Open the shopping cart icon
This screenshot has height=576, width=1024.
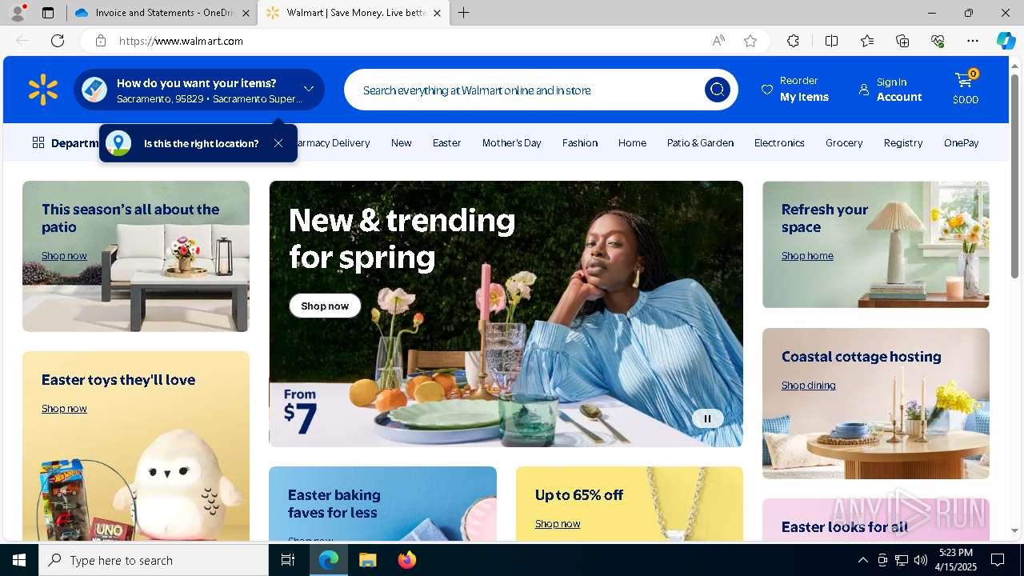pos(965,81)
